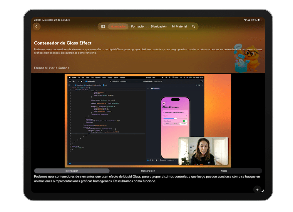Toggle the sidebar panel icon
This screenshot has height=212, width=293.
click(103, 26)
